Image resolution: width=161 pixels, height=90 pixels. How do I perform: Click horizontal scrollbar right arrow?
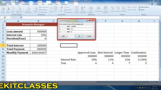click(x=157, y=82)
